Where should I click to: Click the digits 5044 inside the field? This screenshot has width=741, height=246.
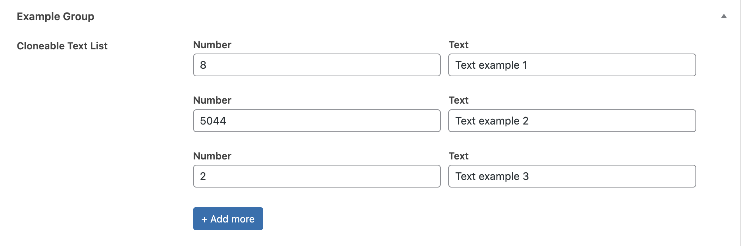[213, 121]
